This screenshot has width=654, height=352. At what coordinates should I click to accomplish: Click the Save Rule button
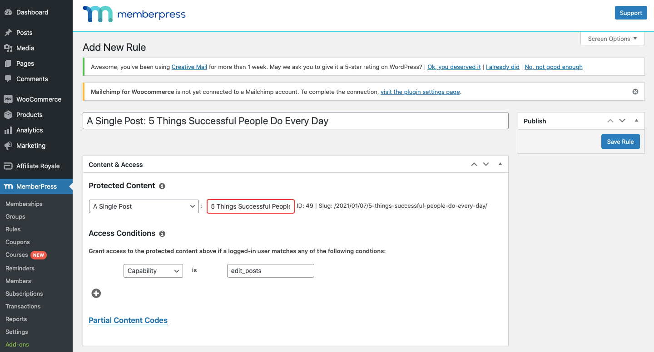[620, 142]
